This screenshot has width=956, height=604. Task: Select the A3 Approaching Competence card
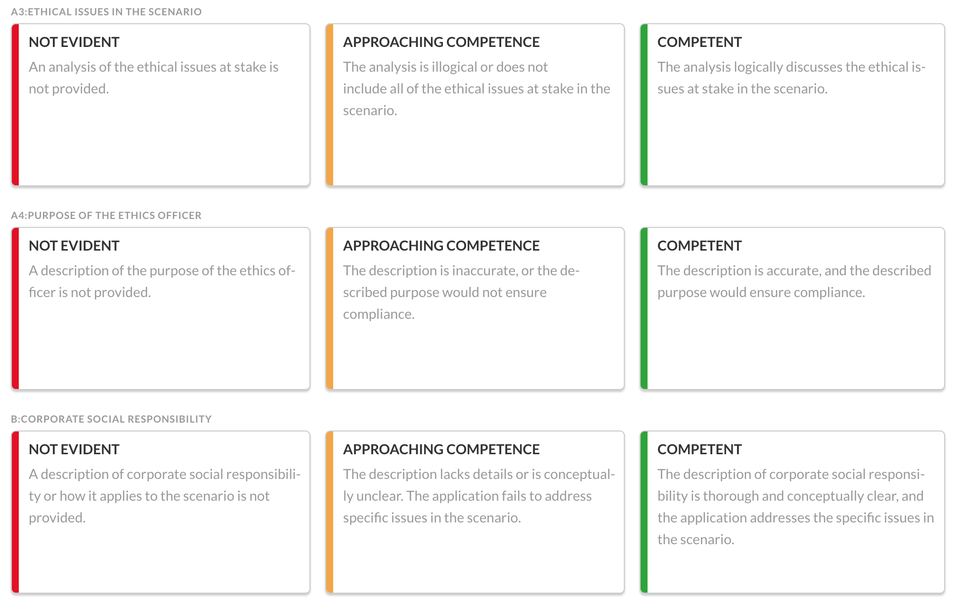pos(475,105)
